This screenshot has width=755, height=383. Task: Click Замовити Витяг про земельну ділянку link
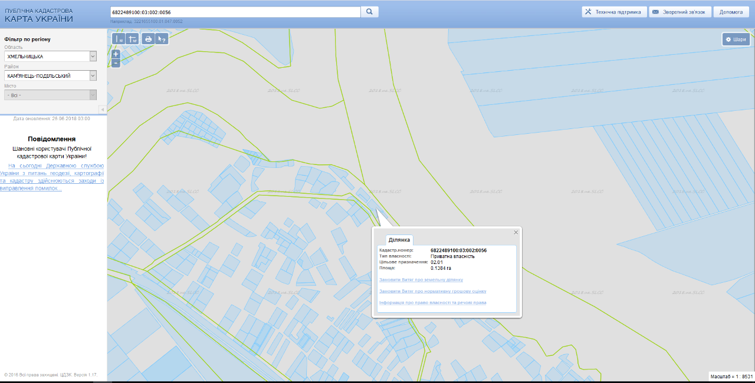[x=421, y=280]
